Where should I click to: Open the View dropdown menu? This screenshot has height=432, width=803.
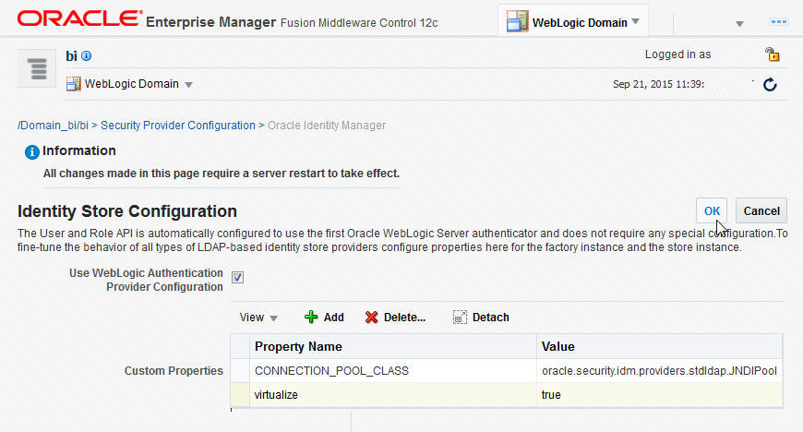coord(258,318)
